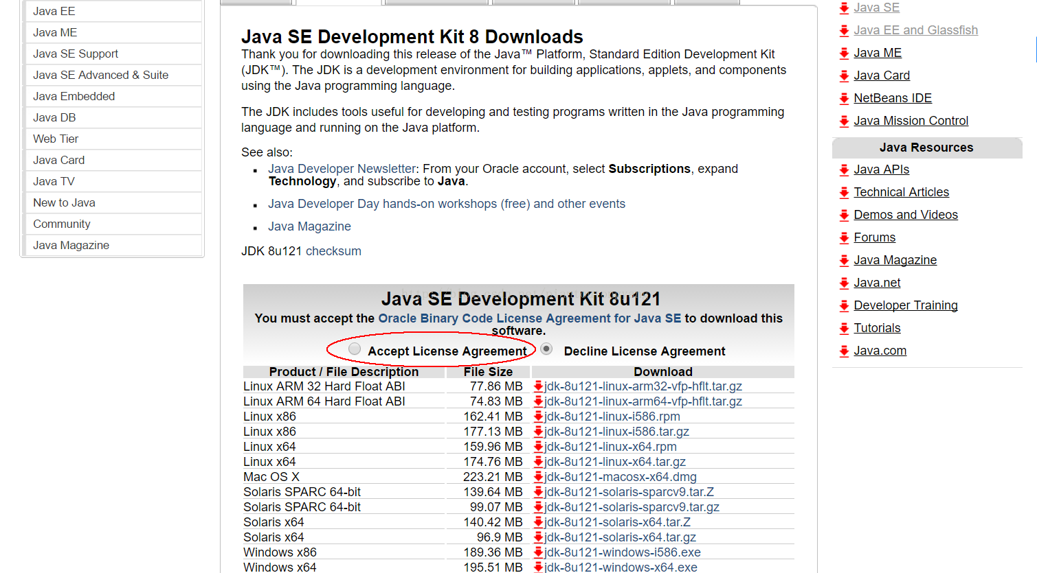Click download arrow icon beside jdk-8u121-solaris-x64.tar.Z

[538, 522]
